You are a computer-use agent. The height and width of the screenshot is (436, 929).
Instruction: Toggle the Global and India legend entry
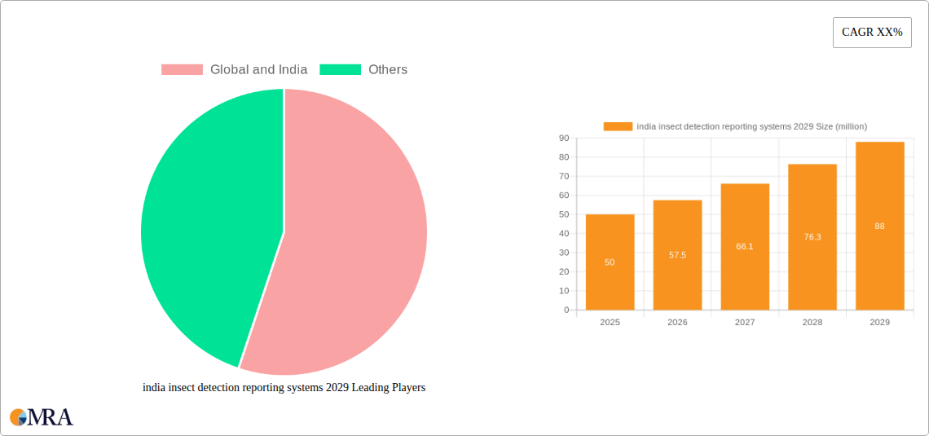[x=234, y=69]
